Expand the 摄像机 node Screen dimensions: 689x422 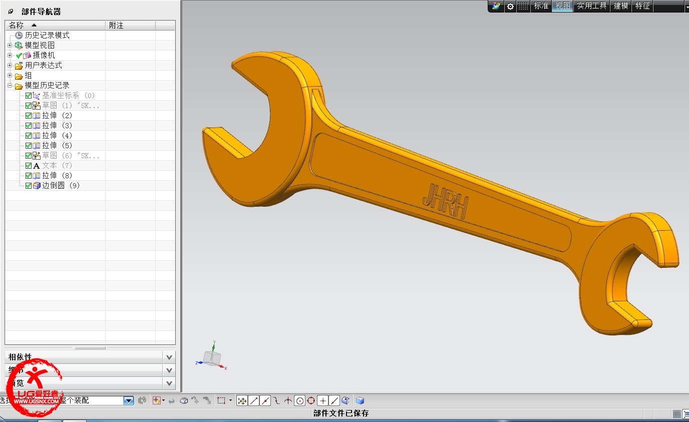click(x=10, y=55)
